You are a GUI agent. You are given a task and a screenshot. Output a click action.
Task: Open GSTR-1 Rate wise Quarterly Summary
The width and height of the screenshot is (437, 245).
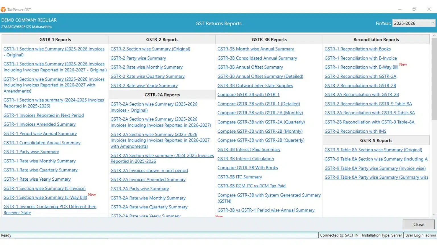pos(40,170)
